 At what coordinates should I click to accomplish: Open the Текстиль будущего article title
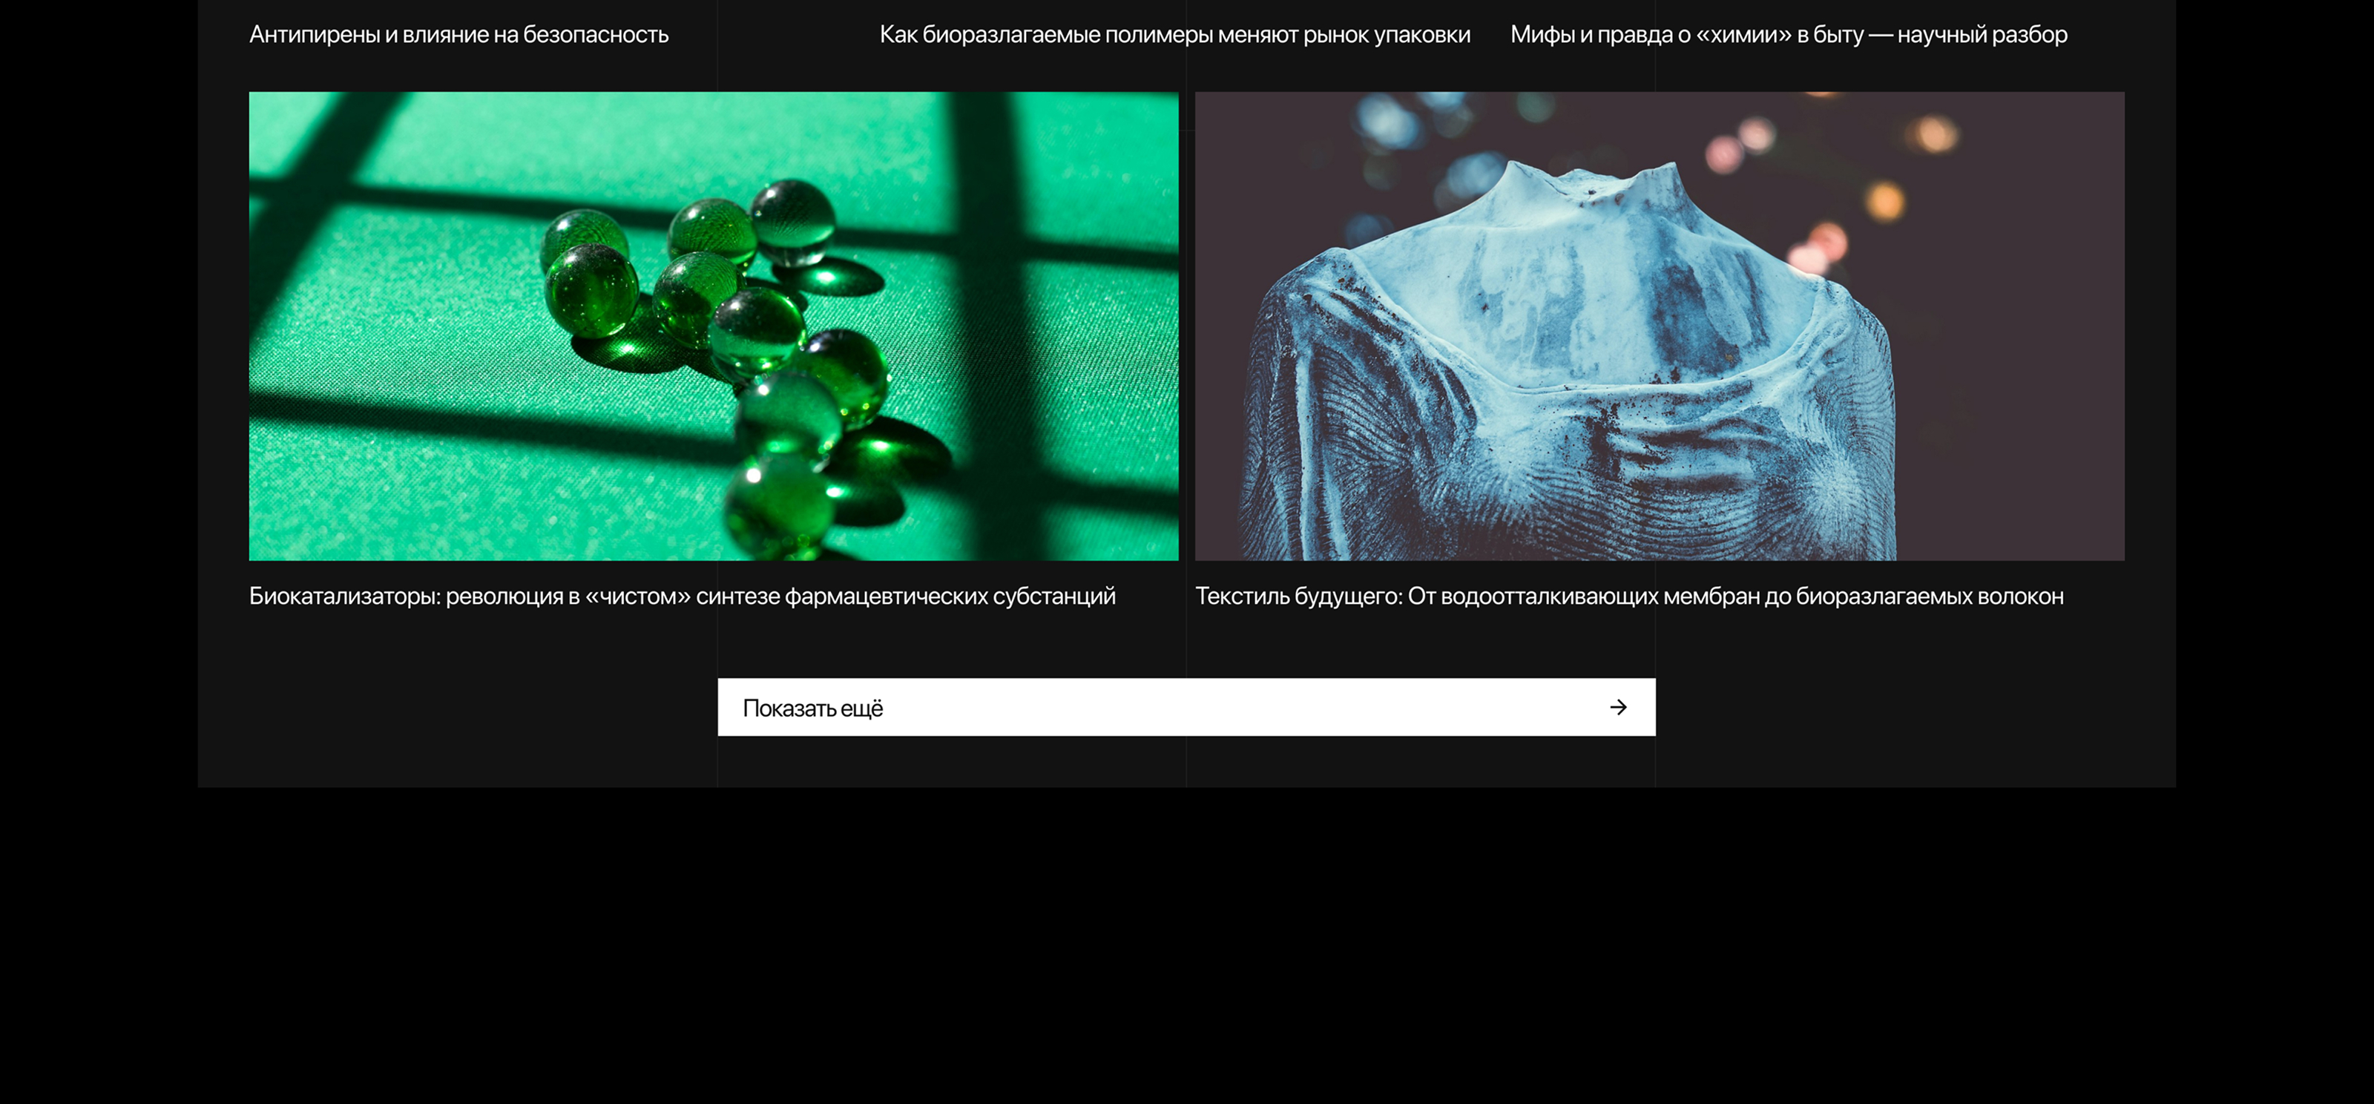pyautogui.click(x=1629, y=597)
